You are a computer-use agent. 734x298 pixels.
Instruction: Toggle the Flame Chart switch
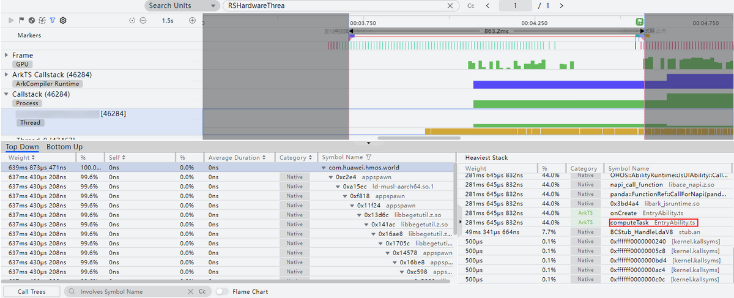coord(222,292)
